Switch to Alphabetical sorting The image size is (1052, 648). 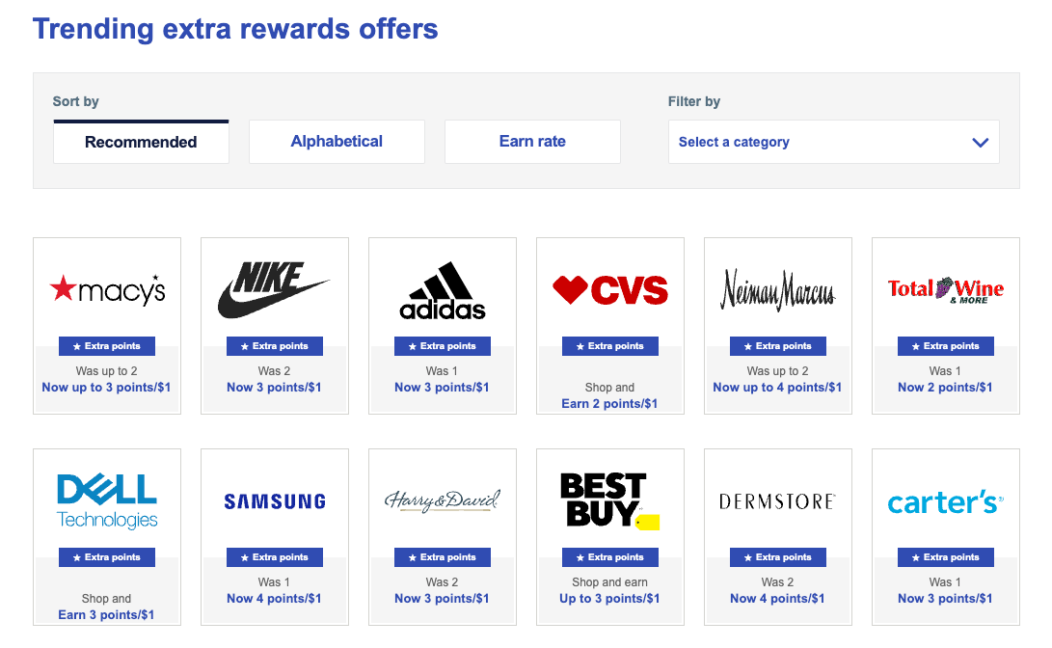point(337,142)
